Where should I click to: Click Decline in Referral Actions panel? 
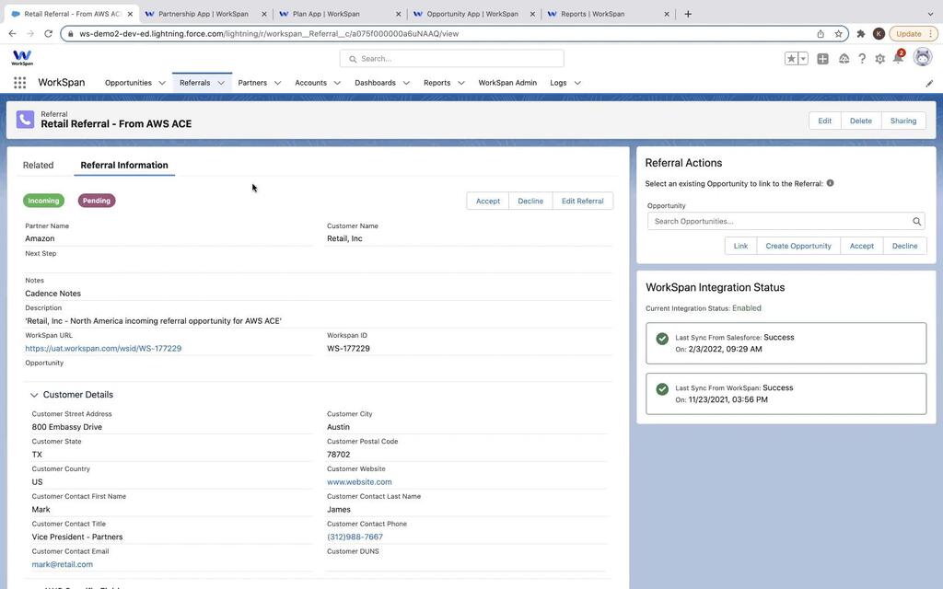click(x=904, y=246)
